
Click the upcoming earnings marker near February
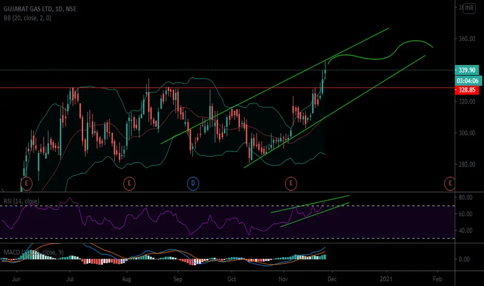[450, 184]
